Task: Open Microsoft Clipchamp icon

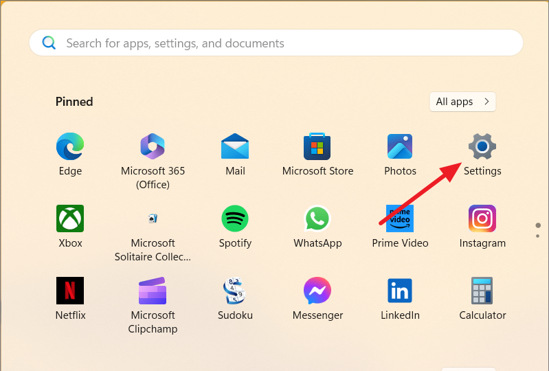Action: 153,291
